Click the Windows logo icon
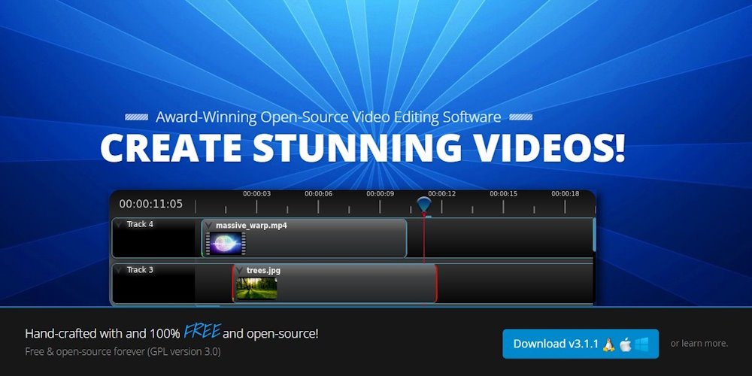This screenshot has width=752, height=376. click(641, 344)
